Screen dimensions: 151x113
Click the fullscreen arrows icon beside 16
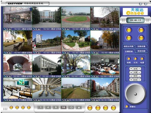[71, 107]
